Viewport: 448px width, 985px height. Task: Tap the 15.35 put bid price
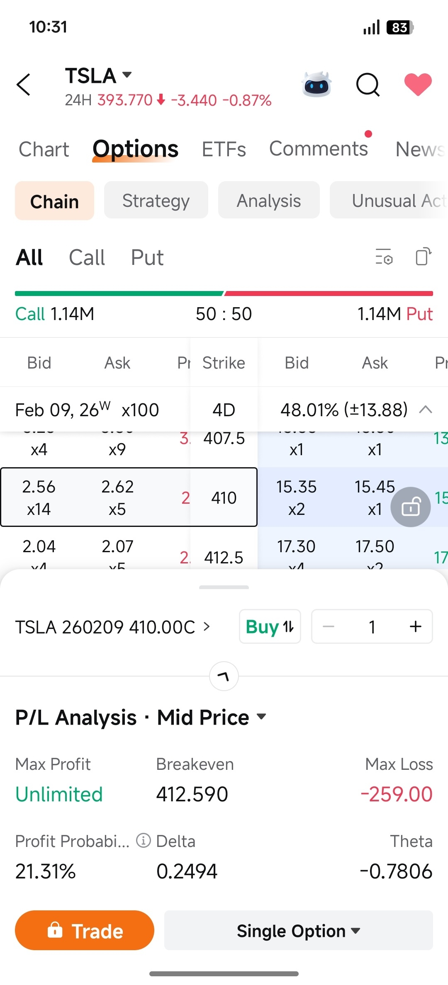pyautogui.click(x=297, y=487)
